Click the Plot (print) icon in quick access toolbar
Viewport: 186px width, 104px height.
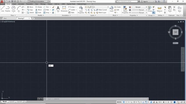click(18, 1)
